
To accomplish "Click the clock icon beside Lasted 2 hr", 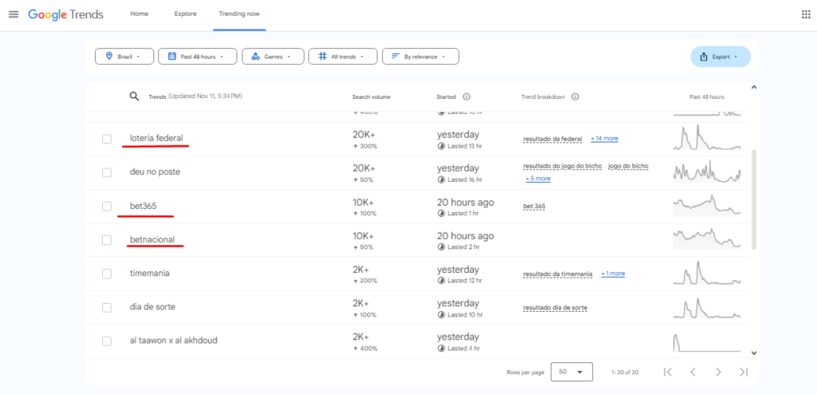I will click(x=441, y=247).
